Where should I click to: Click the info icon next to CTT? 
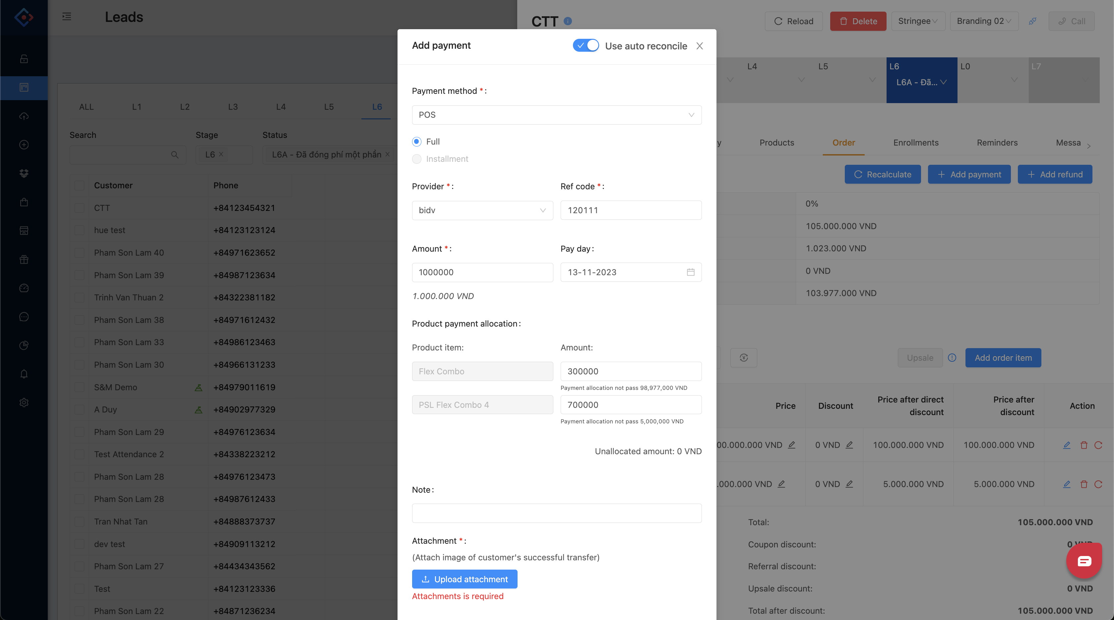[x=568, y=21]
